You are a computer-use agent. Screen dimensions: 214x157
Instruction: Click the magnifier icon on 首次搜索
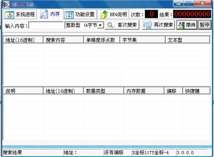110,25
